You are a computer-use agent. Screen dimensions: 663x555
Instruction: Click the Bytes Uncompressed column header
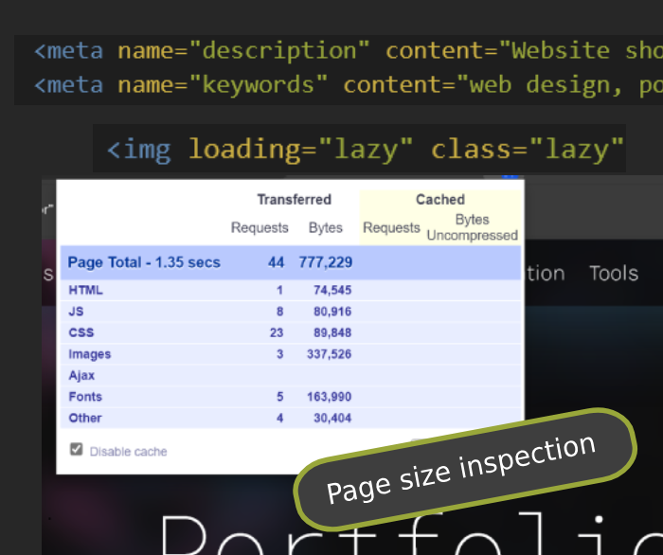point(472,227)
